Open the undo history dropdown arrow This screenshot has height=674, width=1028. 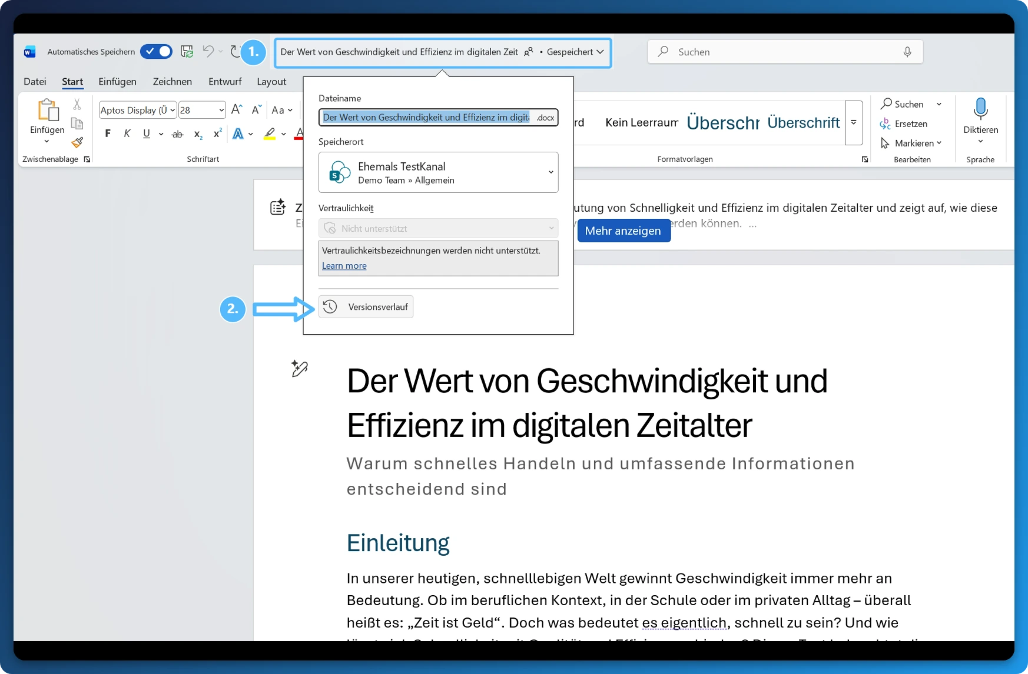(x=221, y=52)
